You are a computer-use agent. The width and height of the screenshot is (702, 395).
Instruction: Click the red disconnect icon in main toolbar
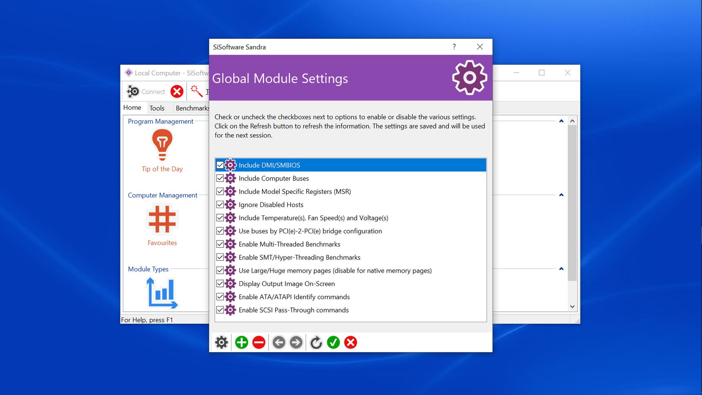click(177, 91)
